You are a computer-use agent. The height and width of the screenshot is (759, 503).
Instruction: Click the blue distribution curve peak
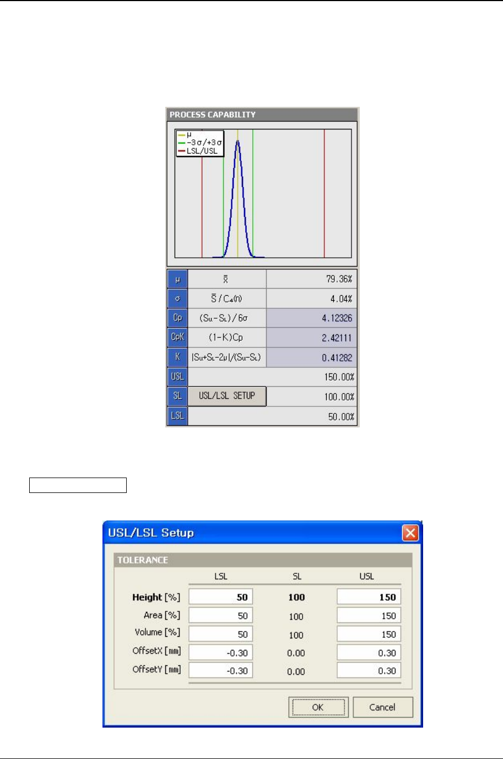(x=237, y=142)
